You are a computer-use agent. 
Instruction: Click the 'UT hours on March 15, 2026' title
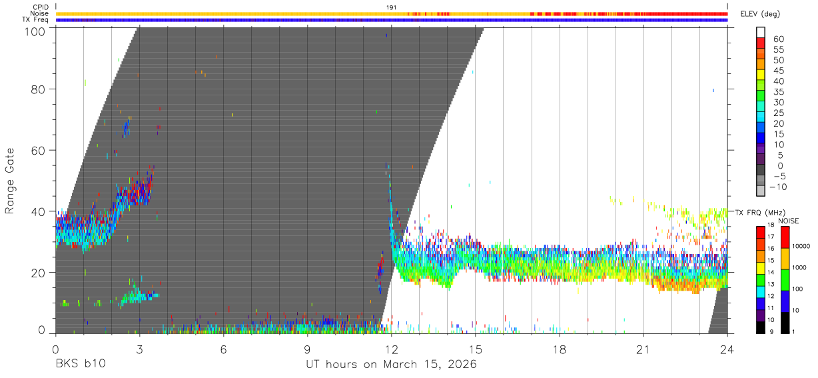point(391,365)
